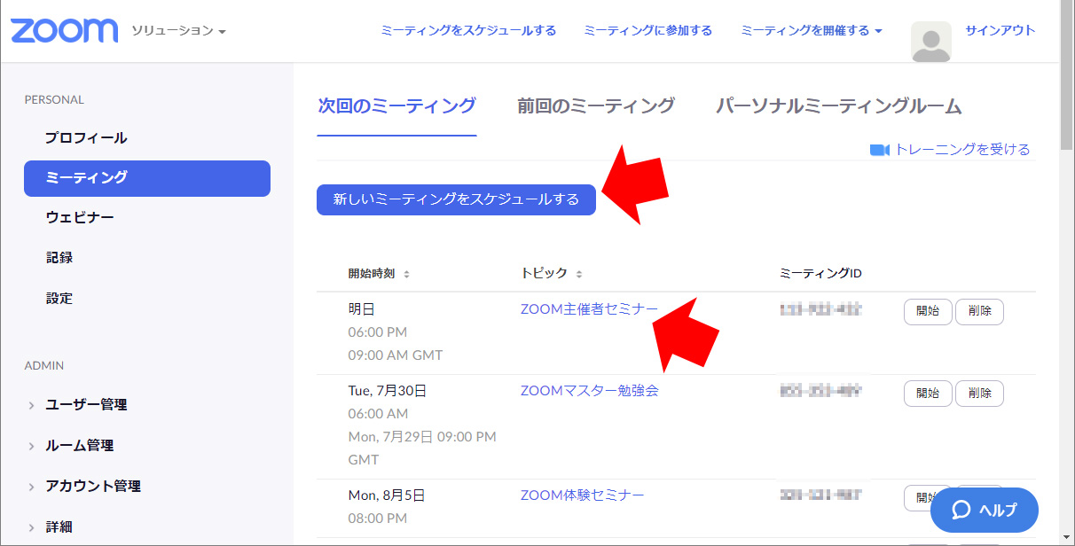Click サインアウト link
Screen dimensions: 1075x546
1000,30
